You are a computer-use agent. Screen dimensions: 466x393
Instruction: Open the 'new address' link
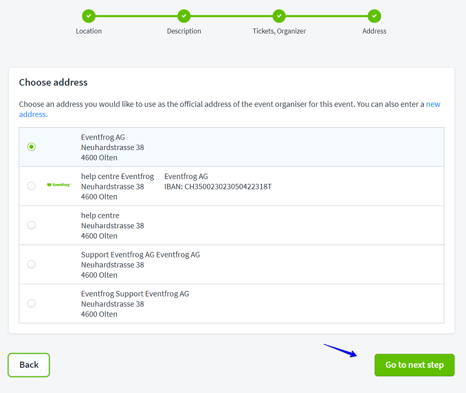(x=433, y=104)
